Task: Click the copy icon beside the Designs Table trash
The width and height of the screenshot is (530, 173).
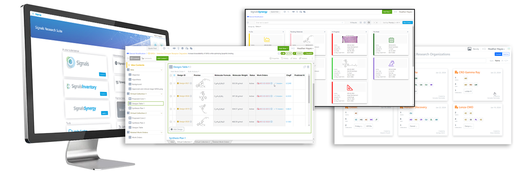Action: pyautogui.click(x=304, y=67)
